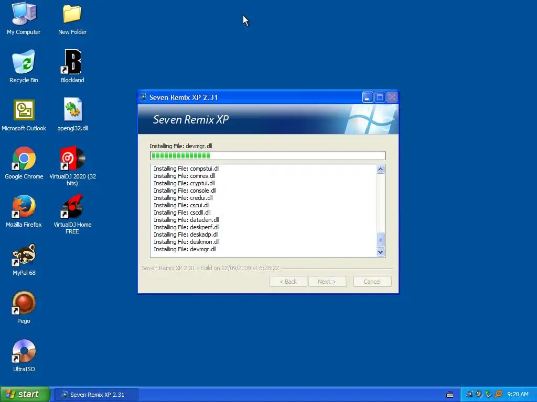Click log line 'Installing File: console.dll'
537x402 pixels.
coord(185,191)
